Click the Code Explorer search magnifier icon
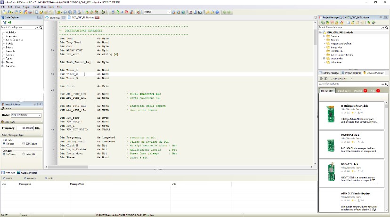The width and height of the screenshot is (390, 217). point(41,28)
